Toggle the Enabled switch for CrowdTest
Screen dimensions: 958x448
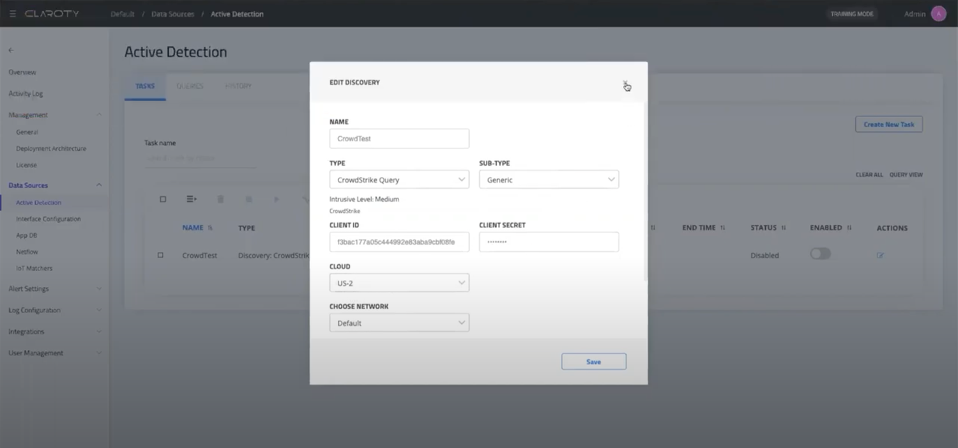pos(820,254)
